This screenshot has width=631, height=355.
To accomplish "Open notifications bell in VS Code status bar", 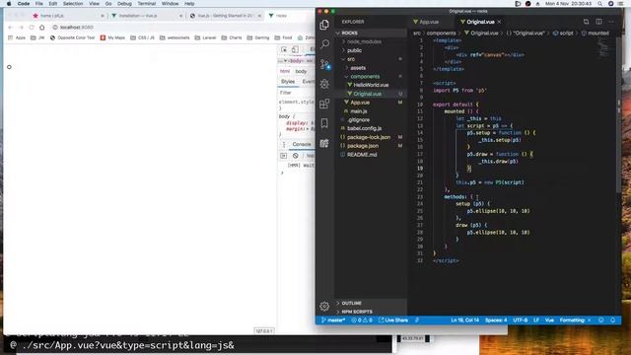I will pos(613,320).
